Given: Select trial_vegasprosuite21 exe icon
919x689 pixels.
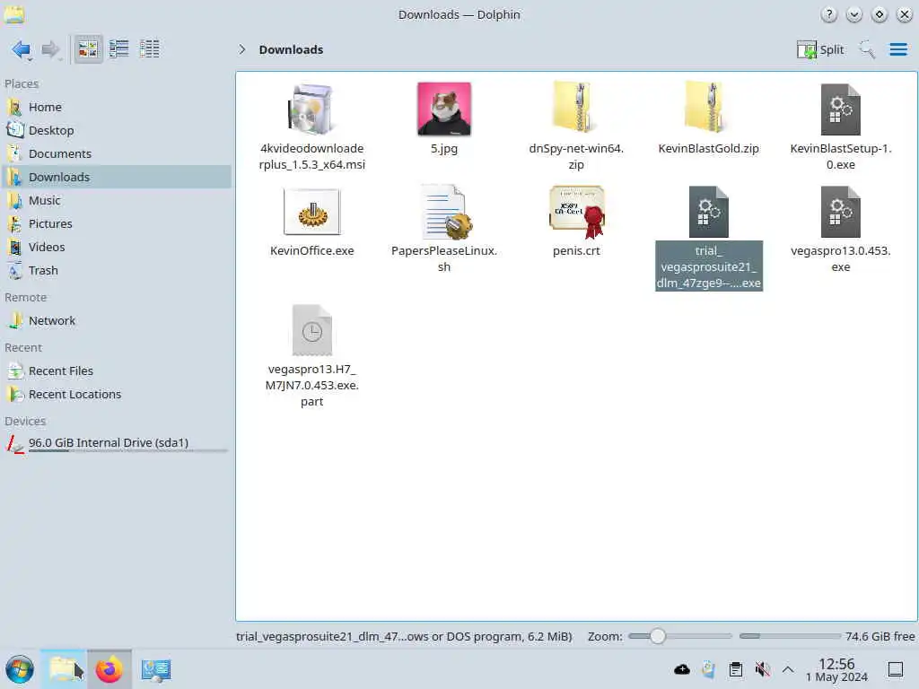Looking at the screenshot, I should click(708, 212).
